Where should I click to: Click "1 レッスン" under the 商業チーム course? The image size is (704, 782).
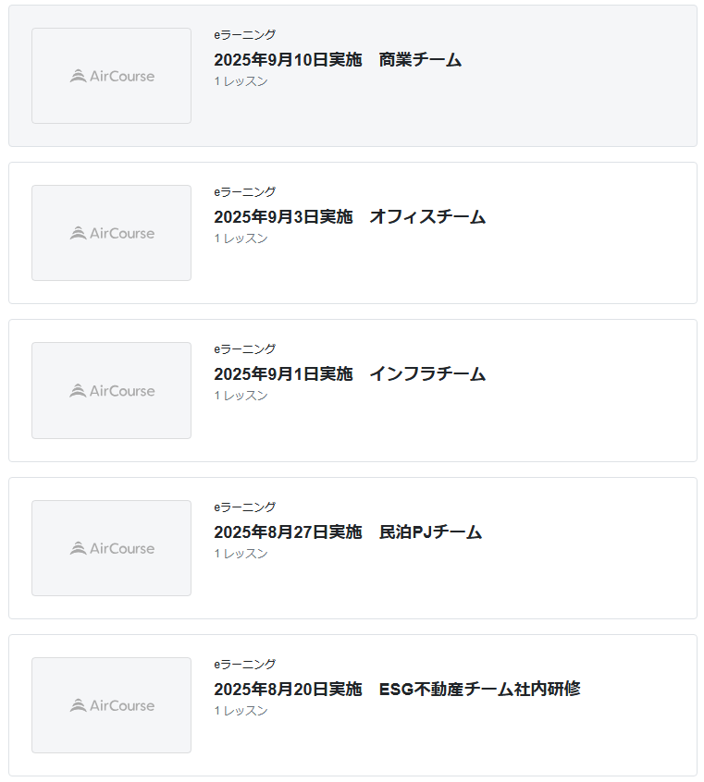pyautogui.click(x=241, y=81)
